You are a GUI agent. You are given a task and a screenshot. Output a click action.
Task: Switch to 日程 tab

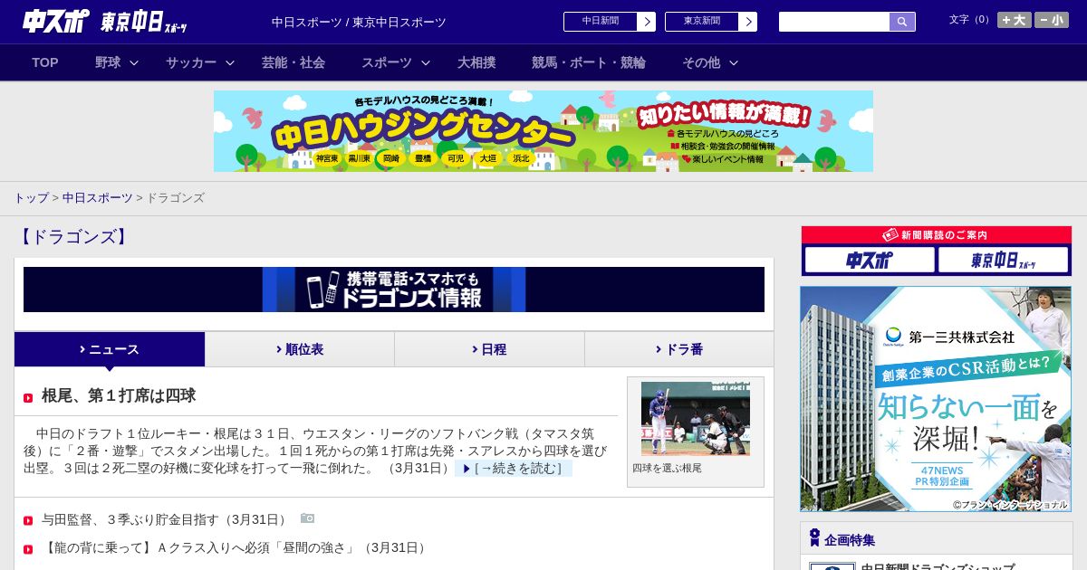[x=489, y=349]
